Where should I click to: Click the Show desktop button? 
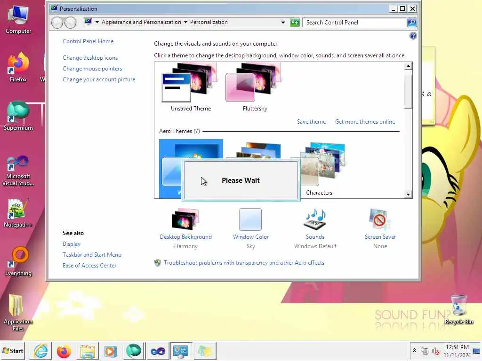pyautogui.click(x=477, y=351)
